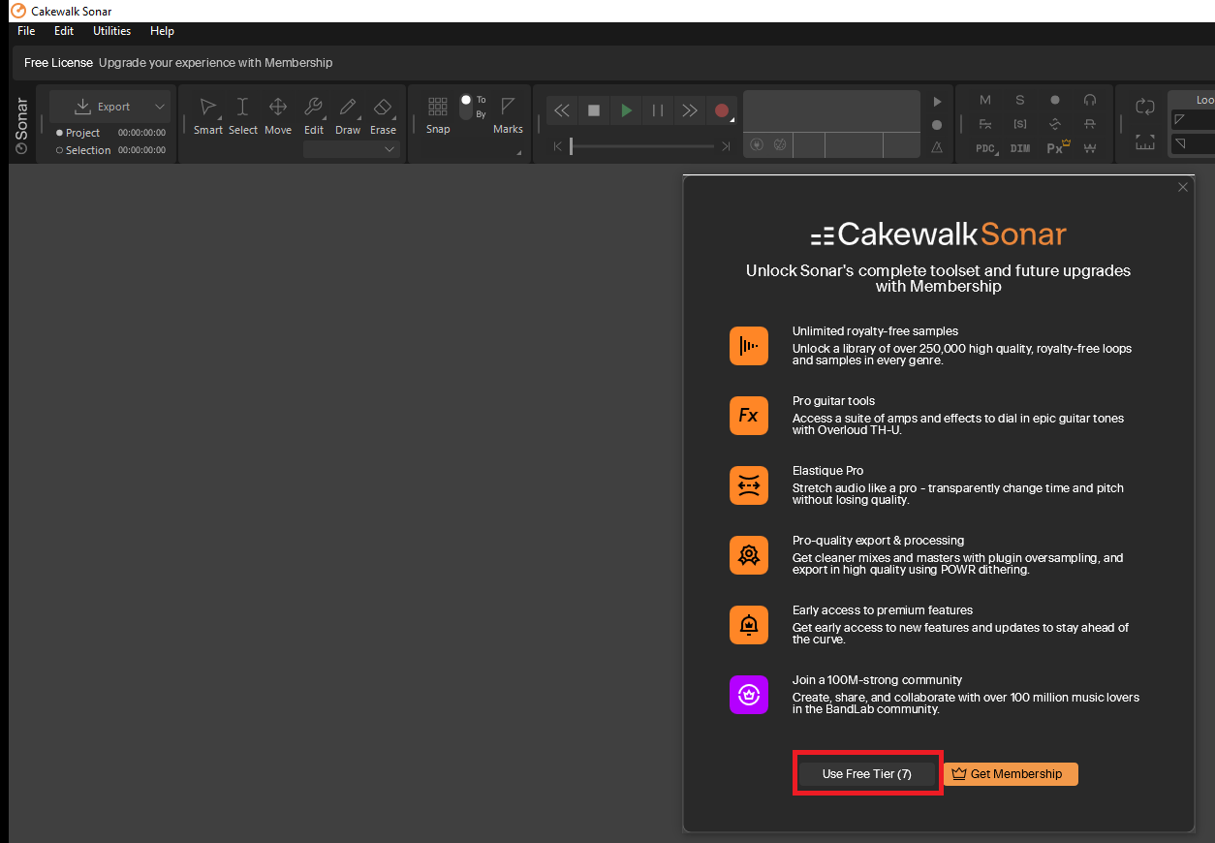Open the File menu
This screenshot has width=1215, height=843.
pyautogui.click(x=26, y=31)
